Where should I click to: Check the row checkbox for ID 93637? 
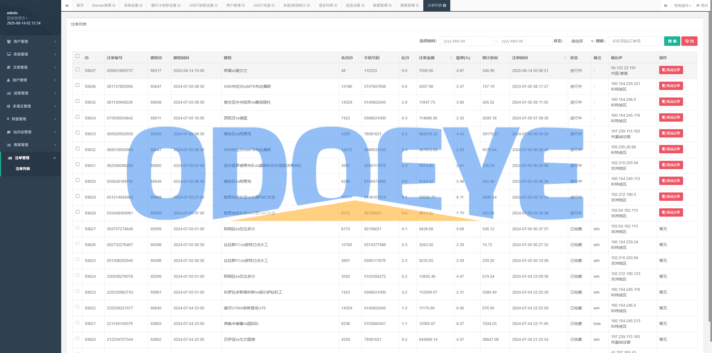point(77,69)
